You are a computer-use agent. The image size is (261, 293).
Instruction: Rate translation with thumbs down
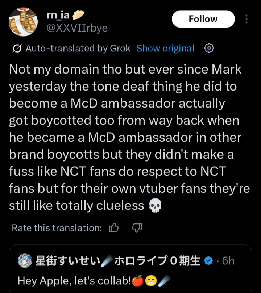pos(137,227)
